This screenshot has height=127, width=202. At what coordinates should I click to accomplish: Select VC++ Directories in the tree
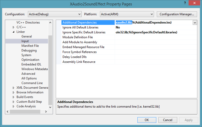click(28, 23)
